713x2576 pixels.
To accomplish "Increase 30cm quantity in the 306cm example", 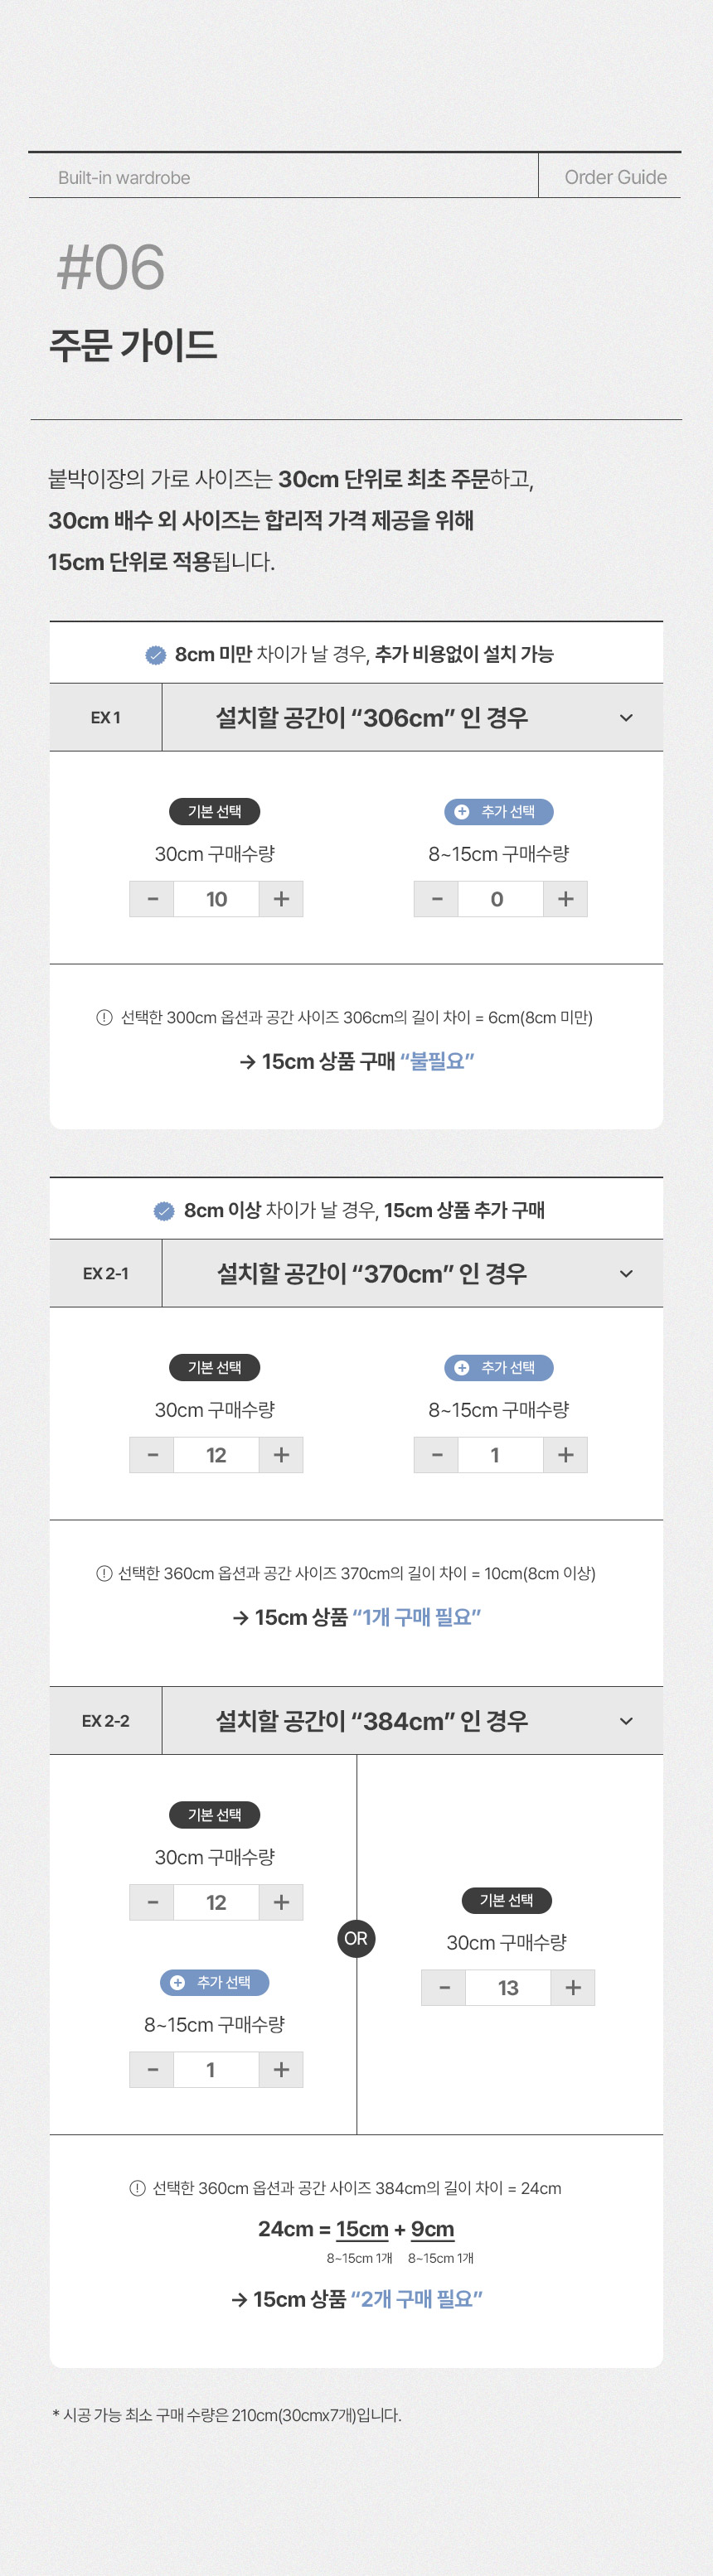I will [281, 899].
